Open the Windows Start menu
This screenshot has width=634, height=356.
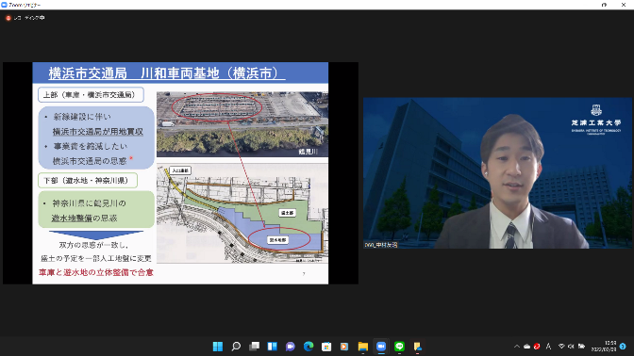tap(218, 347)
